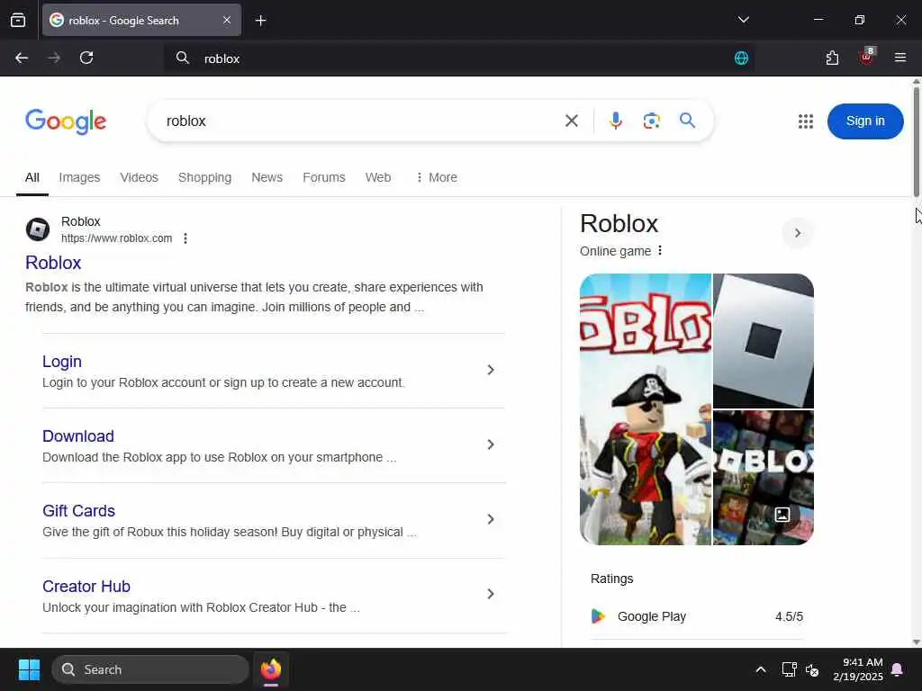Click the muted volume tray icon
Viewport: 922px width, 691px height.
[x=812, y=669]
